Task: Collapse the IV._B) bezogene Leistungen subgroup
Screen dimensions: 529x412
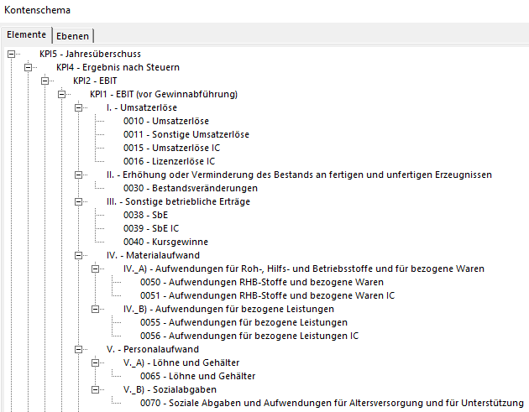Action: click(x=96, y=309)
